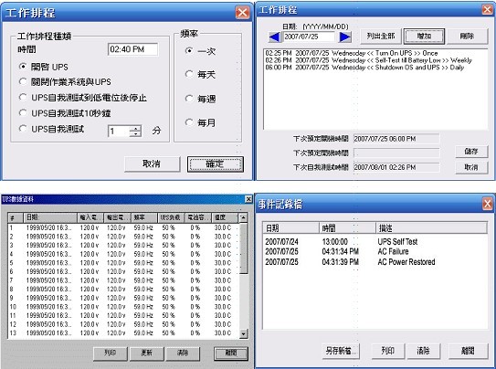Click the 時間 input field 02:40 PM

[x=132, y=49]
